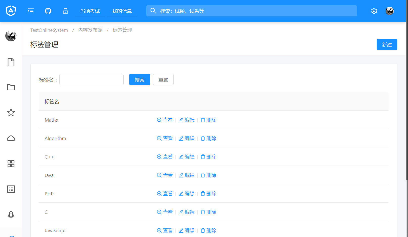The height and width of the screenshot is (237, 408).
Task: Open the document icon in sidebar
Action: [11, 62]
